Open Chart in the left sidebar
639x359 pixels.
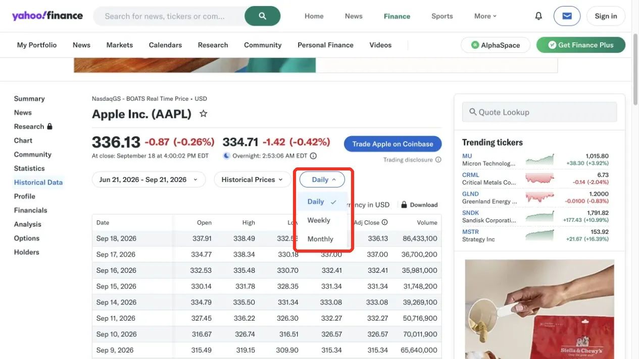click(x=23, y=141)
